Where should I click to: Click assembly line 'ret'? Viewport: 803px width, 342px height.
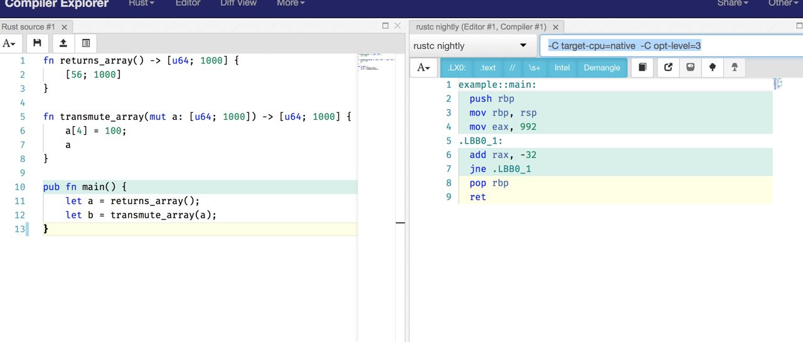477,196
